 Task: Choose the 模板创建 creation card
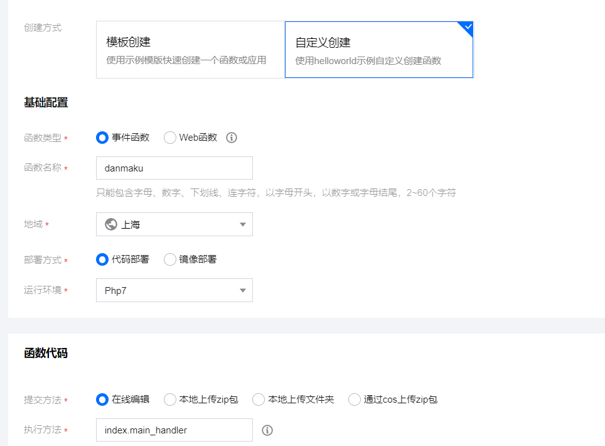click(x=191, y=50)
